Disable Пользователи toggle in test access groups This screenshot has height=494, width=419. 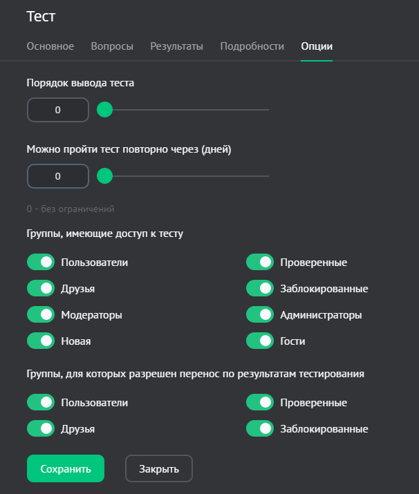pyautogui.click(x=41, y=262)
